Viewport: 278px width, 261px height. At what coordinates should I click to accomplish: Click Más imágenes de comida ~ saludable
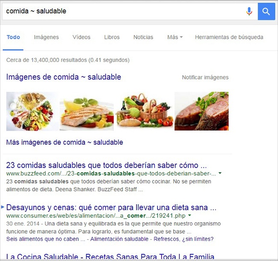(65, 142)
